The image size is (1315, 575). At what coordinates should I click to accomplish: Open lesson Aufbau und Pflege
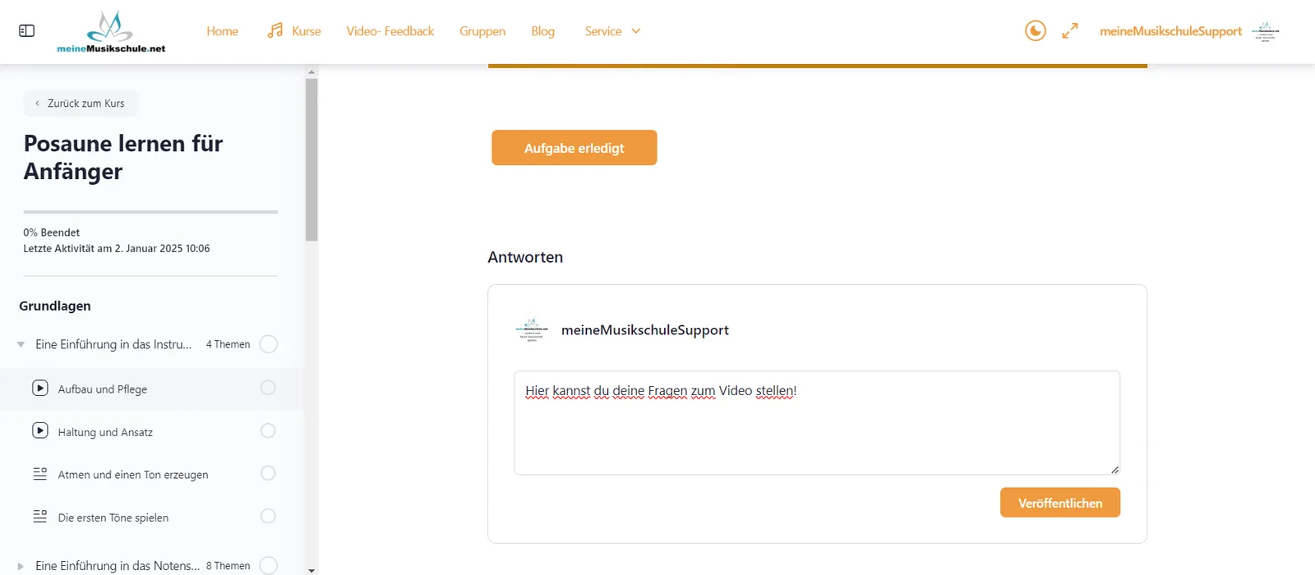coord(103,389)
